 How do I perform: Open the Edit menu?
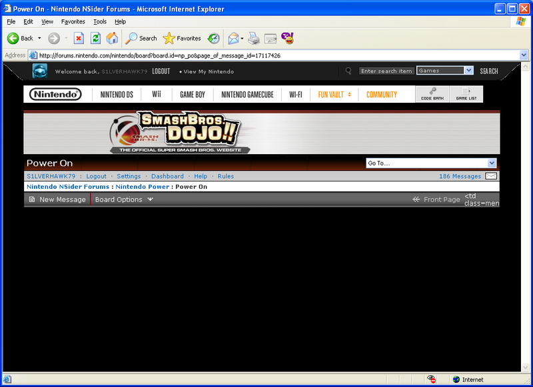click(28, 22)
